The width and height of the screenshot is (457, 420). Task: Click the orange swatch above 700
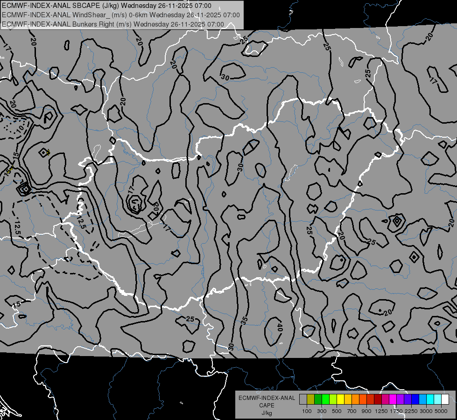[x=355, y=399]
